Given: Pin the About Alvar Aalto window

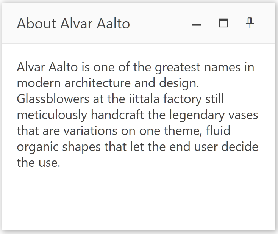Looking at the screenshot, I should click(x=250, y=23).
